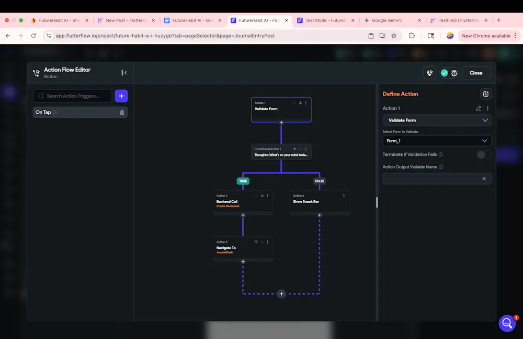Select the TRUE branch label

tap(243, 181)
